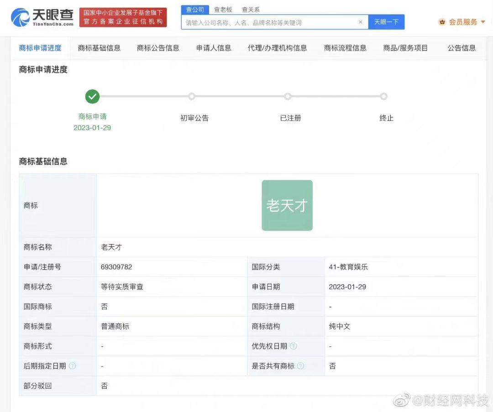
Task: Click the 申请/注册号 field label
Action: (x=42, y=267)
